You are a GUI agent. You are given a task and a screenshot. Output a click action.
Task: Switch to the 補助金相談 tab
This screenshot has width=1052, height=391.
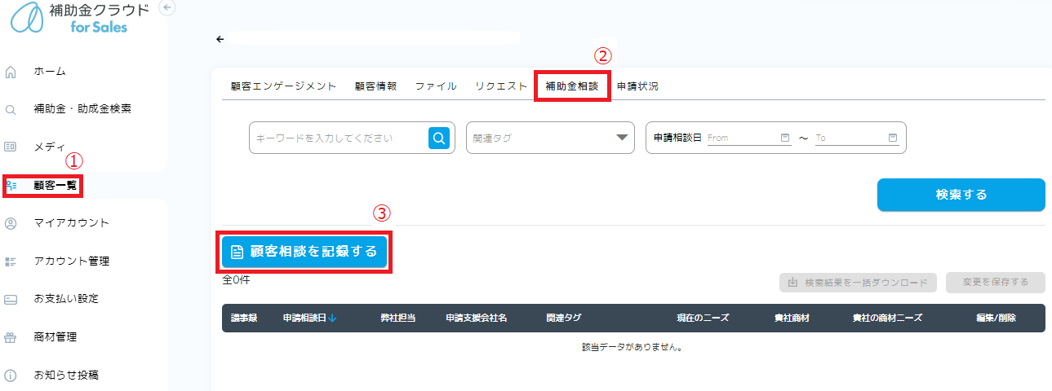[x=571, y=86]
